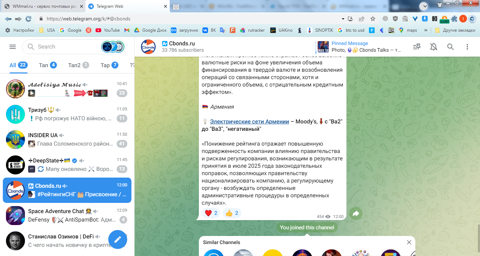Image resolution: width=480 pixels, height=256 pixels.
Task: Add thumbs-up reaction on the message
Action: click(232, 213)
